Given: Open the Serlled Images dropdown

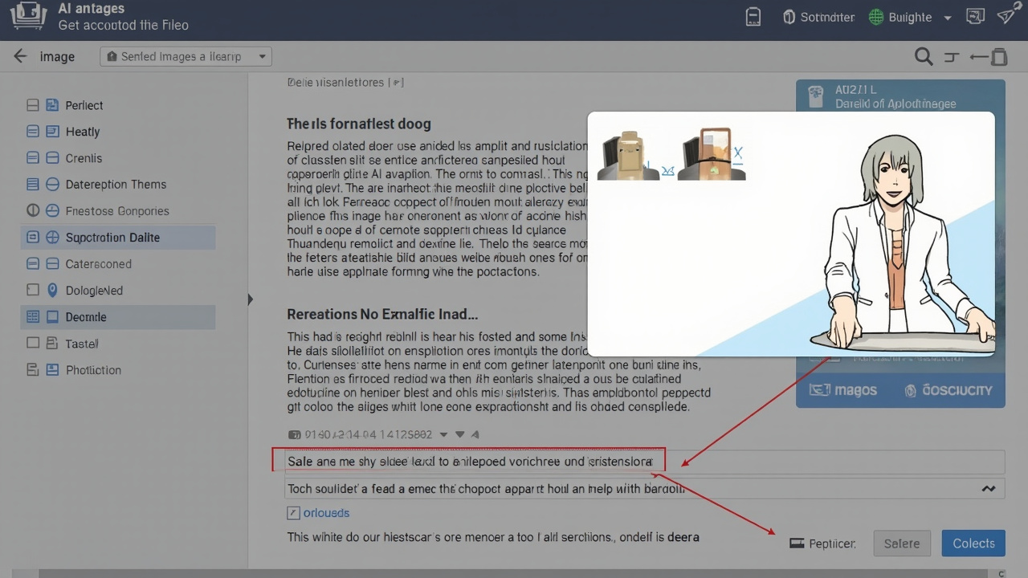Looking at the screenshot, I should pos(186,56).
